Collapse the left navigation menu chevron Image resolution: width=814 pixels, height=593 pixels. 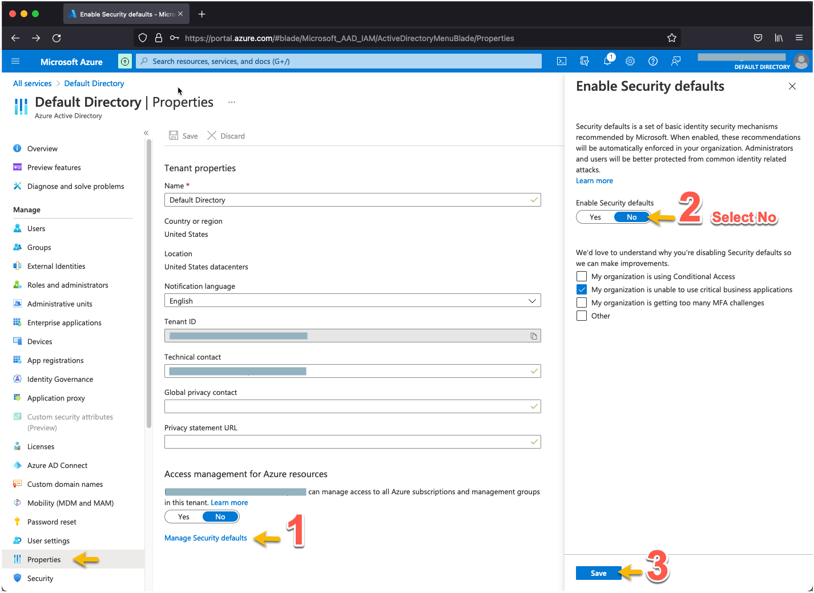click(146, 133)
